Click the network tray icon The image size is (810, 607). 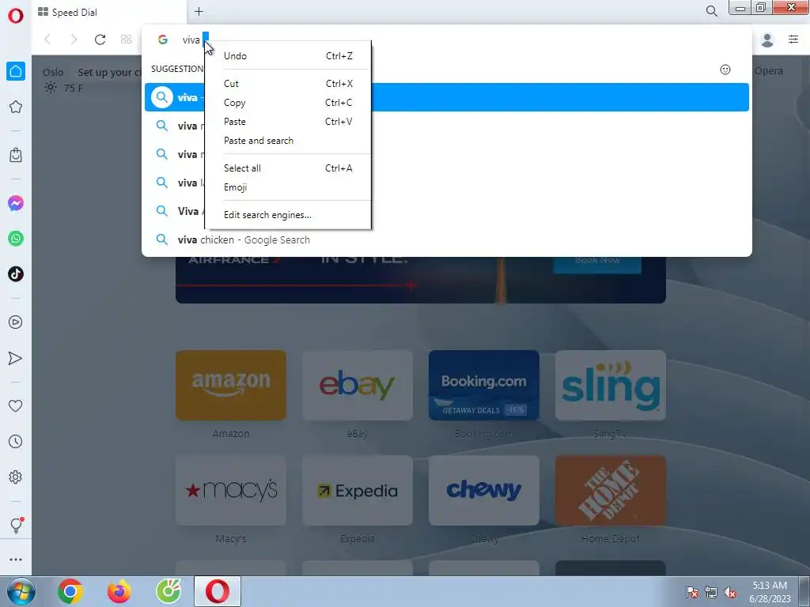click(x=711, y=593)
